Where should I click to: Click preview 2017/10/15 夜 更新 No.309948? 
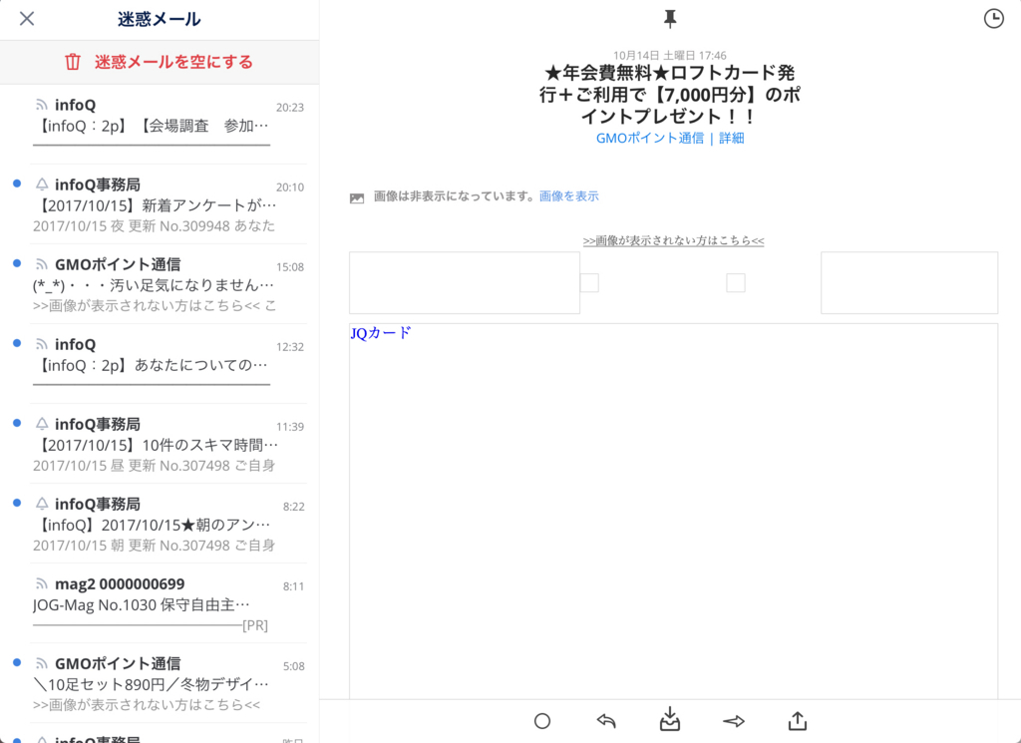coord(155,226)
